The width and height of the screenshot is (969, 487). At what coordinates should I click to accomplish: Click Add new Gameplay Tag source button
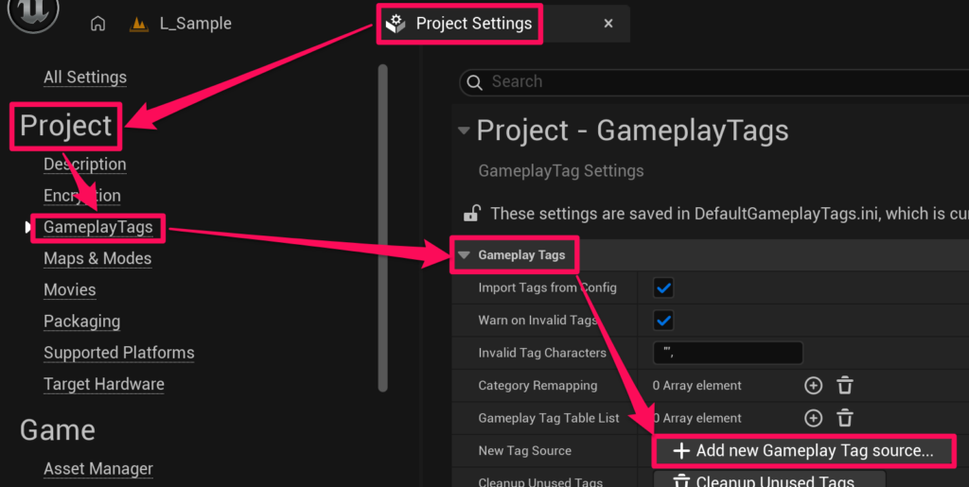(803, 451)
